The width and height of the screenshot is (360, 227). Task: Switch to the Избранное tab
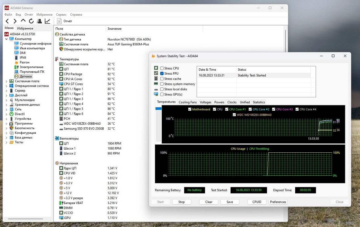[25, 28]
